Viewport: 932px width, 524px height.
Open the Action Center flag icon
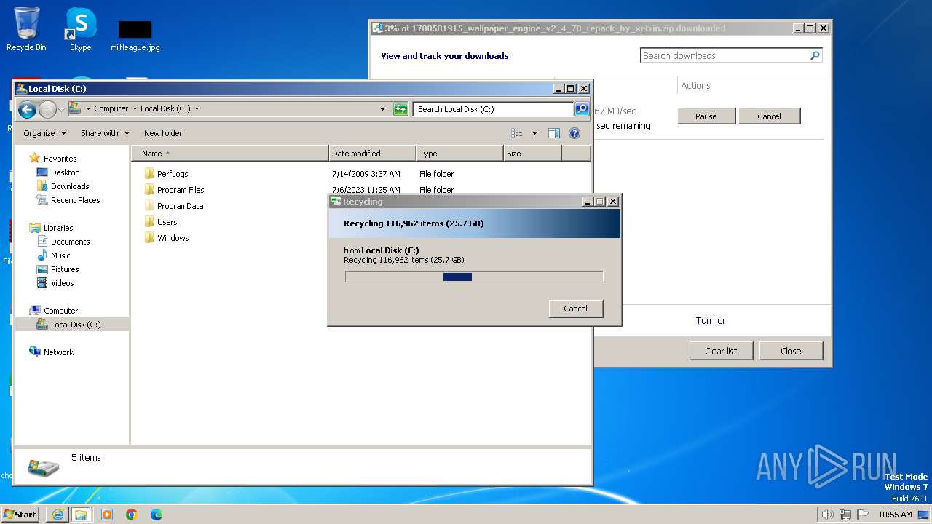coord(863,515)
